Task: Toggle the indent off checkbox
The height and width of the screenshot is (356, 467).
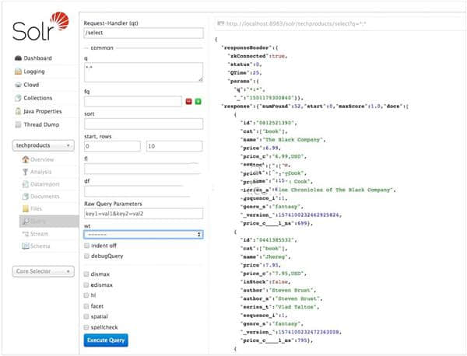Action: [x=87, y=245]
